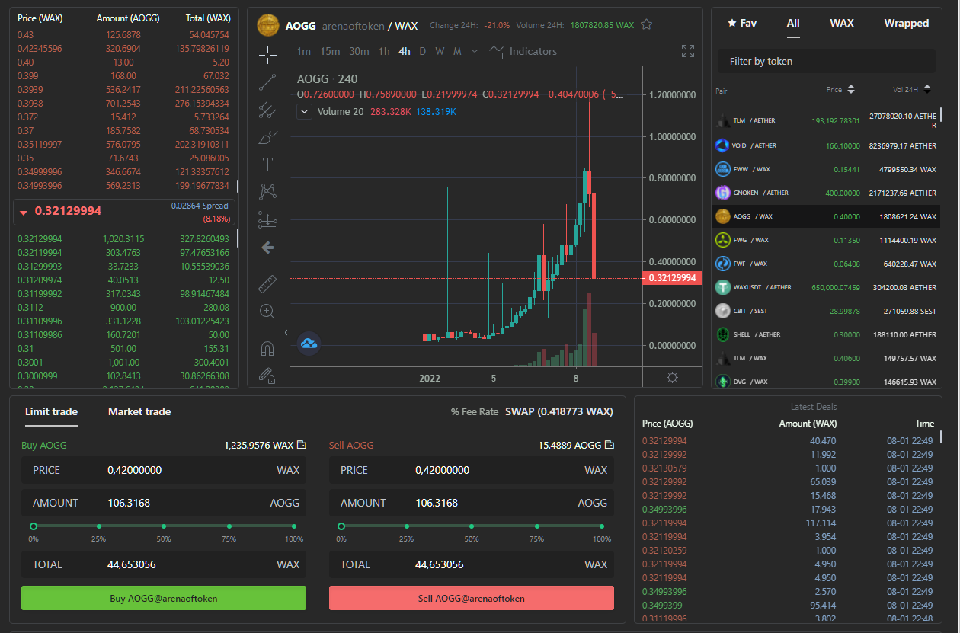Select the ruler measure tool
The height and width of the screenshot is (633, 960).
point(267,284)
